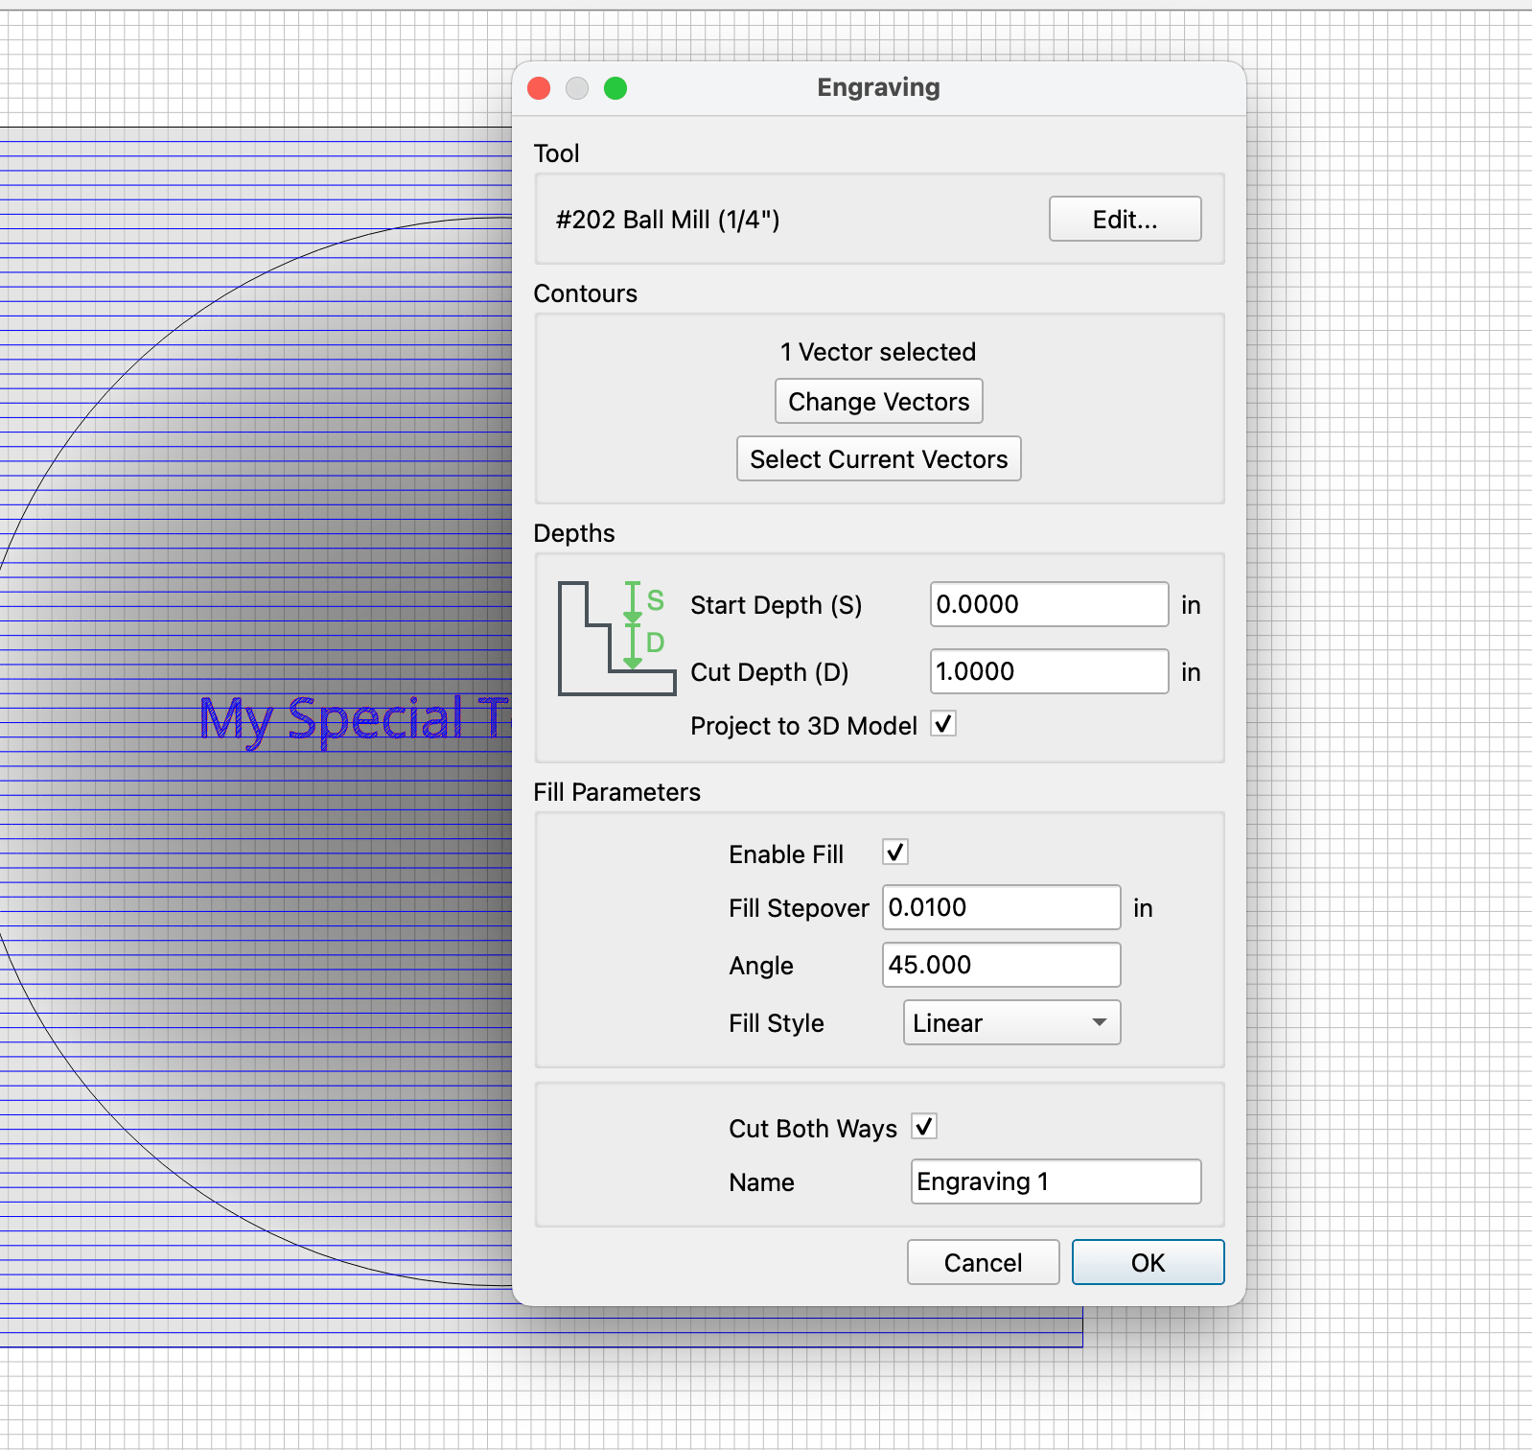Click the Name field containing Engraving 1

[x=1056, y=1181]
